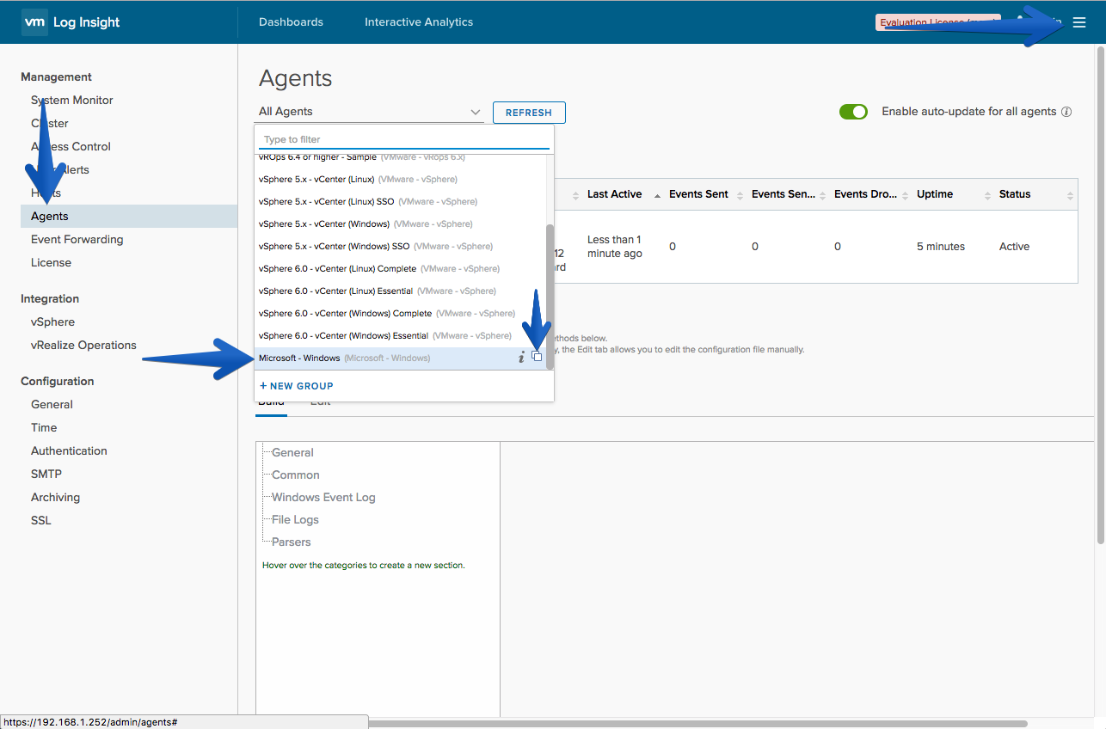
Task: Go to Event Forwarding
Action: 77,240
